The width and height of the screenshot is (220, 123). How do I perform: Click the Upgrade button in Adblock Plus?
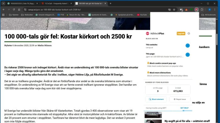(x=181, y=33)
